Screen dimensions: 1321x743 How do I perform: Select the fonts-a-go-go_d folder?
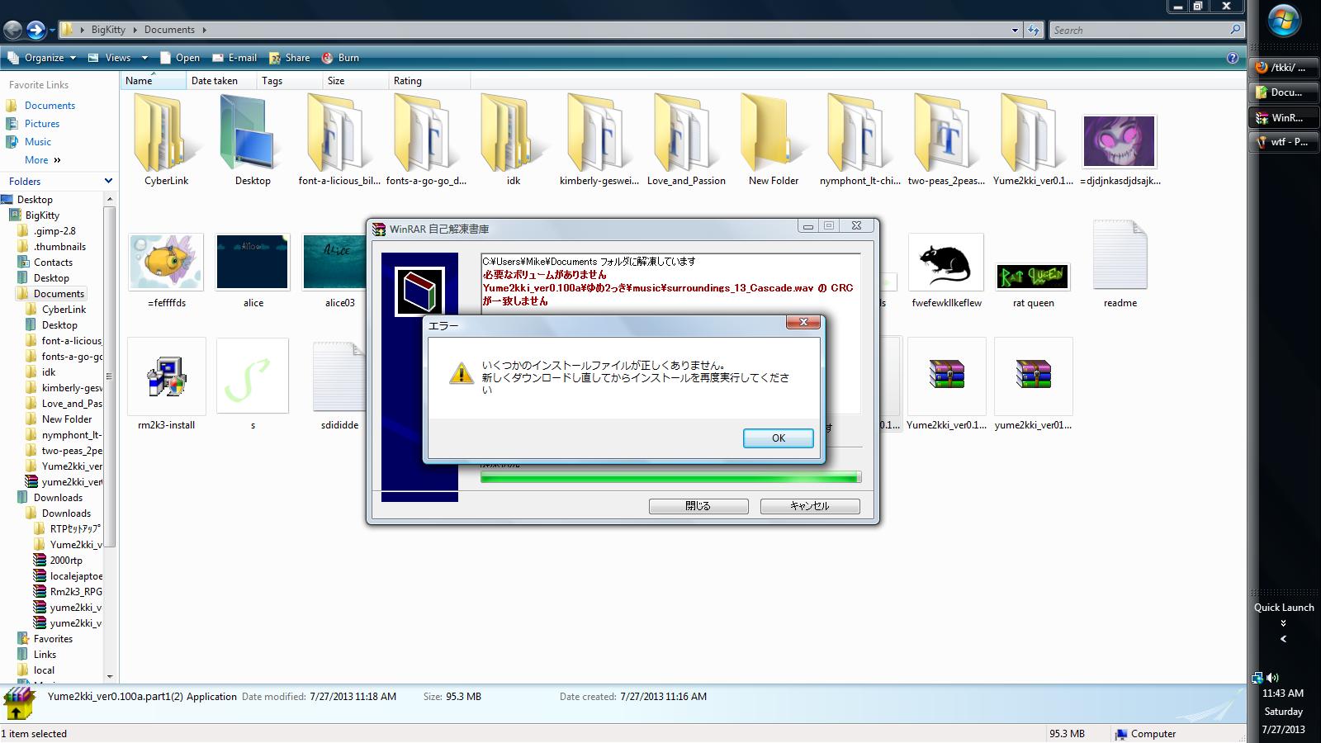[426, 131]
